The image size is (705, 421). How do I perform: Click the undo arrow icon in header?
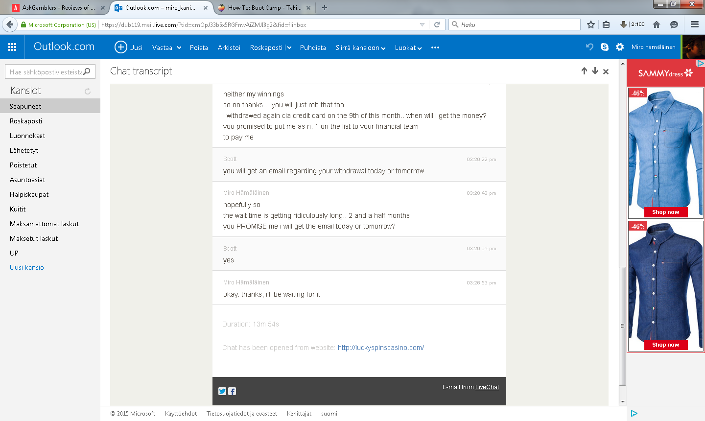click(589, 47)
